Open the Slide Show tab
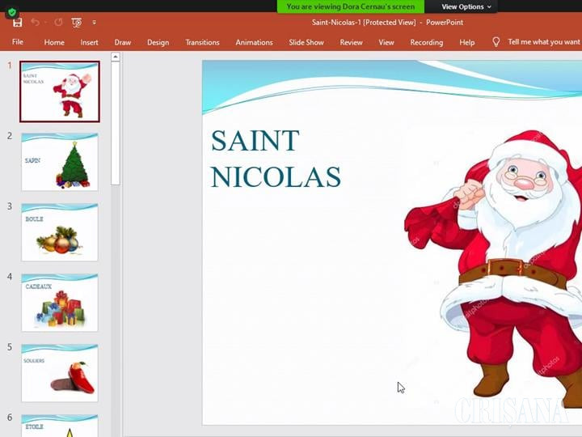Screen dimensions: 582x437 click(306, 42)
